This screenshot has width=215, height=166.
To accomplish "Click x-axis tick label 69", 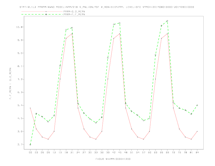I will click(x=167, y=152).
